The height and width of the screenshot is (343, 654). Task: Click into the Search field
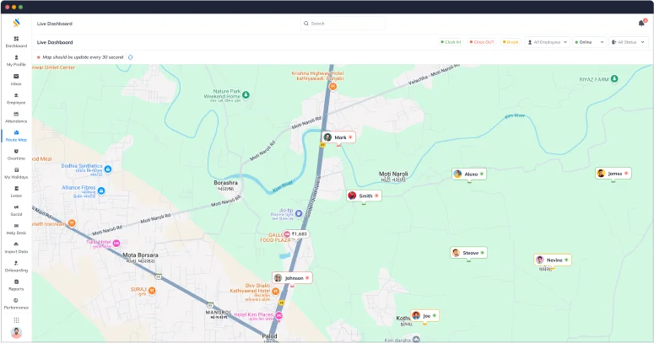pos(343,24)
